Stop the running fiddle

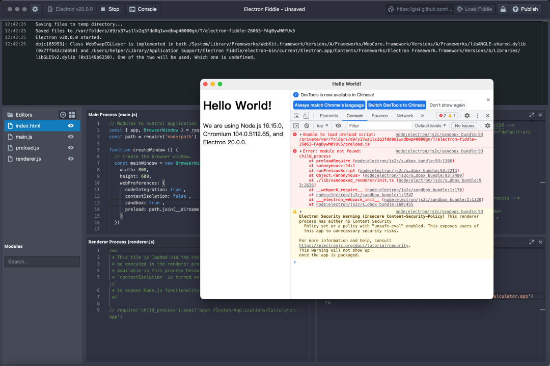tap(110, 9)
